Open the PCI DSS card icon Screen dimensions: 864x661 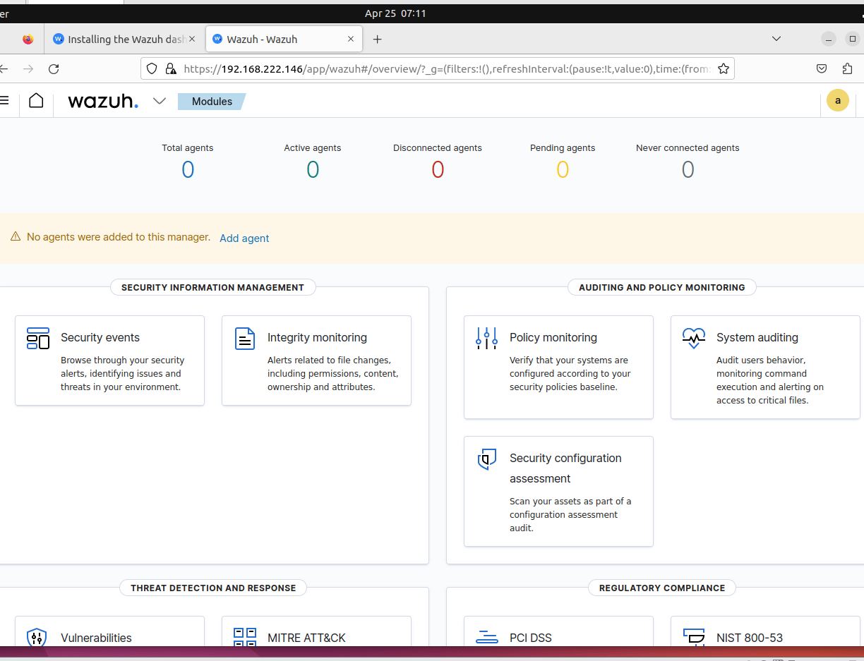[487, 638]
